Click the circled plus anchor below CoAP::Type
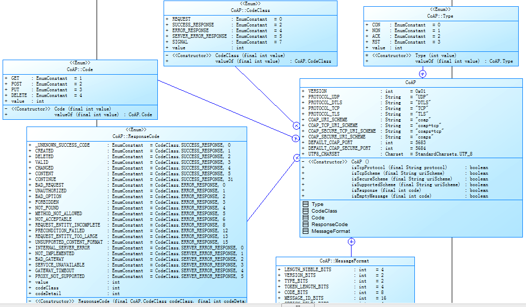 tap(423, 74)
